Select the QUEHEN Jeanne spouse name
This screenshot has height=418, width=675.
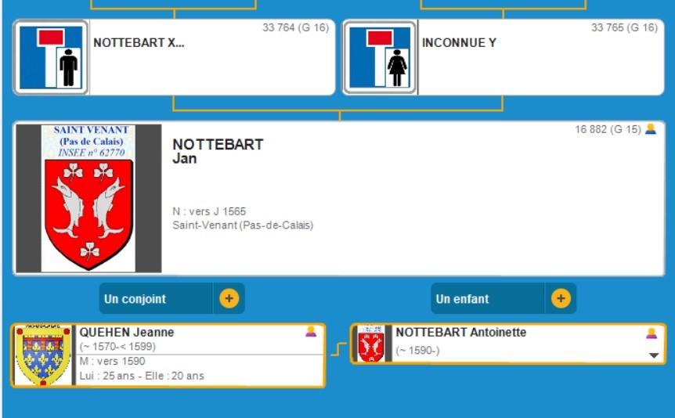click(127, 332)
